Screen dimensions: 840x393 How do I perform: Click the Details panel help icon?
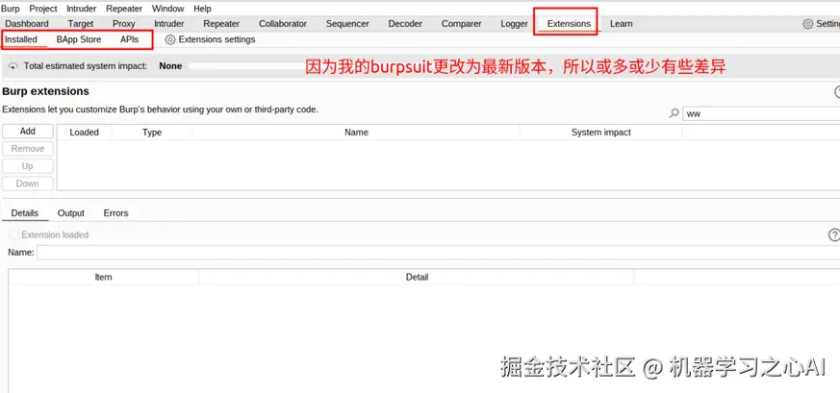click(x=834, y=234)
